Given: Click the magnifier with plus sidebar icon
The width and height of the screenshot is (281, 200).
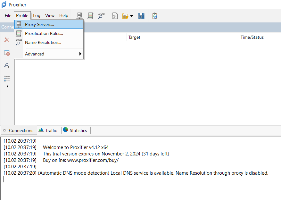Looking at the screenshot, I should click(7, 65).
